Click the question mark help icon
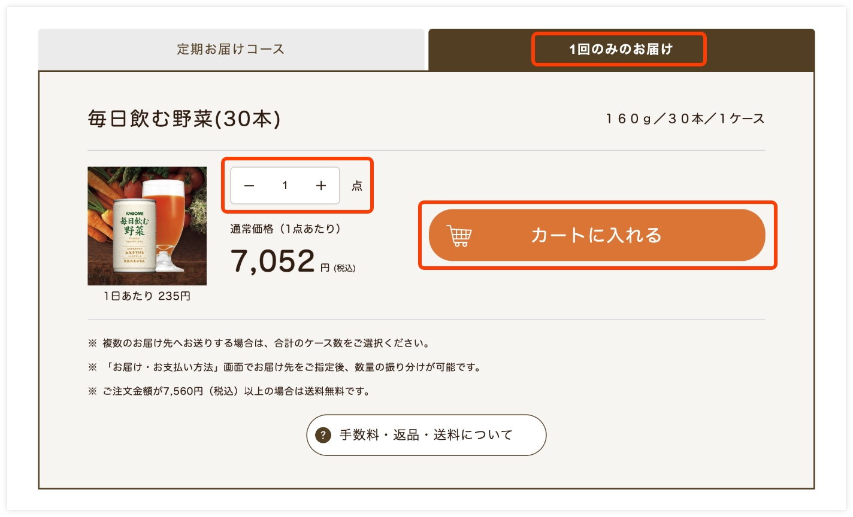Screen dimensions: 853x517 point(323,435)
